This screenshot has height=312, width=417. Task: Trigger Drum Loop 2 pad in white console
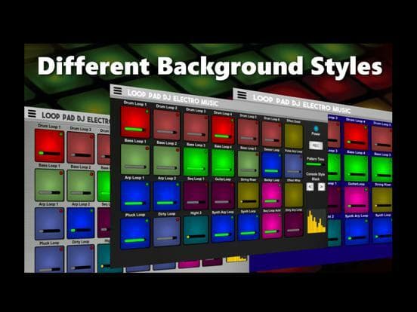pyautogui.click(x=81, y=148)
